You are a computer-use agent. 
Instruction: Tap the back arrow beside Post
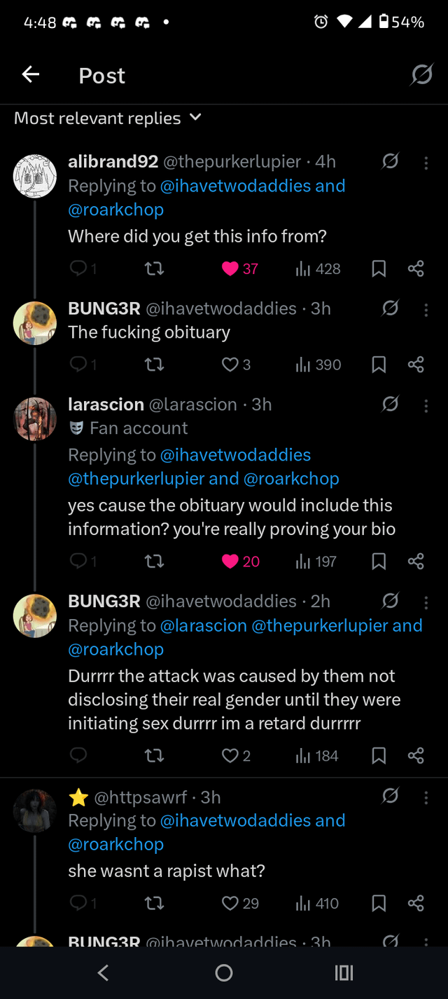point(31,74)
